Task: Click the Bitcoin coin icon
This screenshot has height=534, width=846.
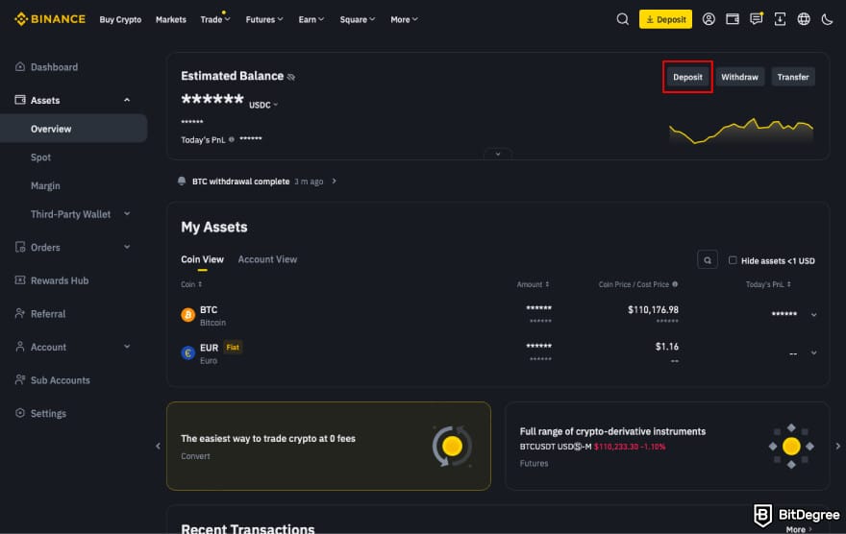Action: point(187,315)
